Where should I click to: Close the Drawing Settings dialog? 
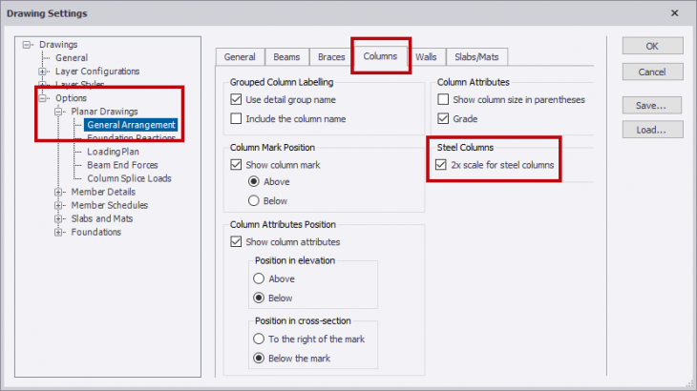point(675,13)
